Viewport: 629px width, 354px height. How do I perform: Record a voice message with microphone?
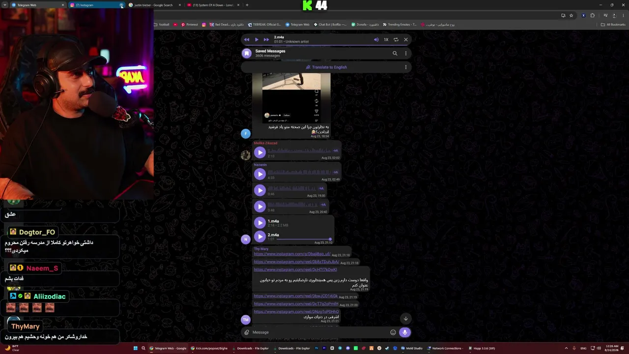point(405,332)
